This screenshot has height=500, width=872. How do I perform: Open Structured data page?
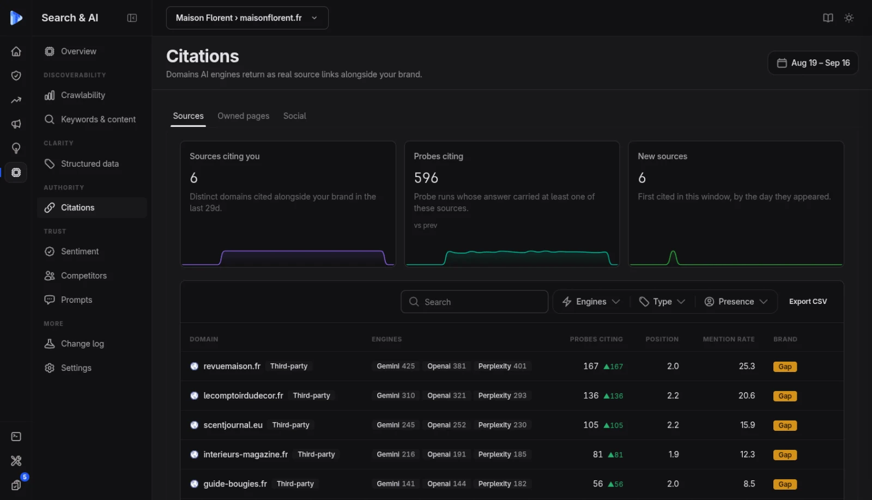coord(92,164)
